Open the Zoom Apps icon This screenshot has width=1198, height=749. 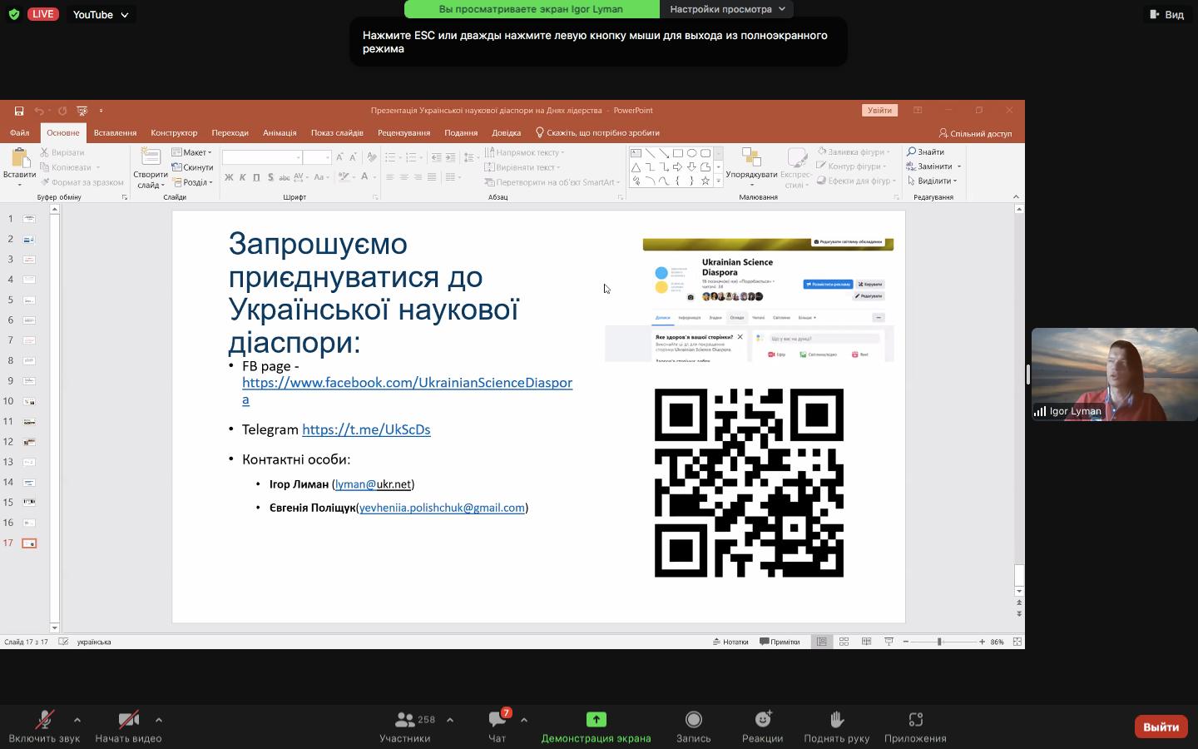(915, 720)
